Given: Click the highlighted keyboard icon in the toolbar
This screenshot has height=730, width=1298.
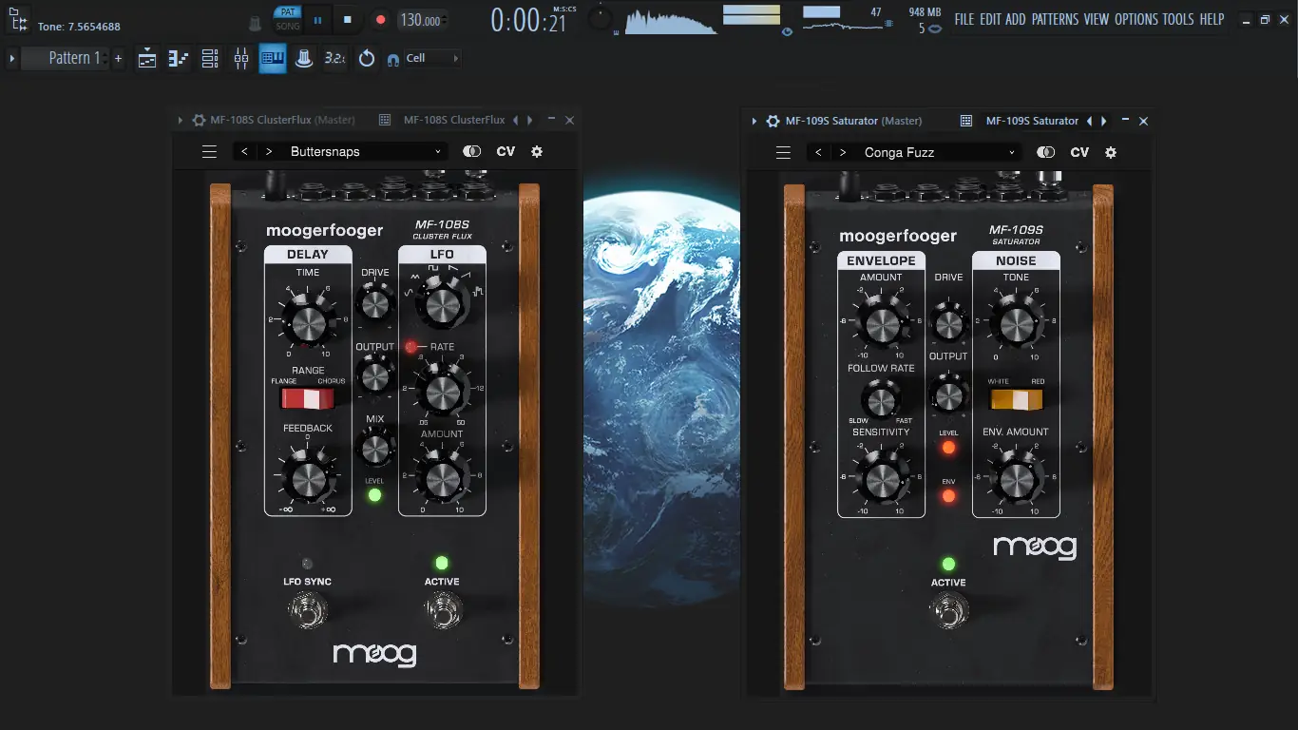Looking at the screenshot, I should pos(273,58).
